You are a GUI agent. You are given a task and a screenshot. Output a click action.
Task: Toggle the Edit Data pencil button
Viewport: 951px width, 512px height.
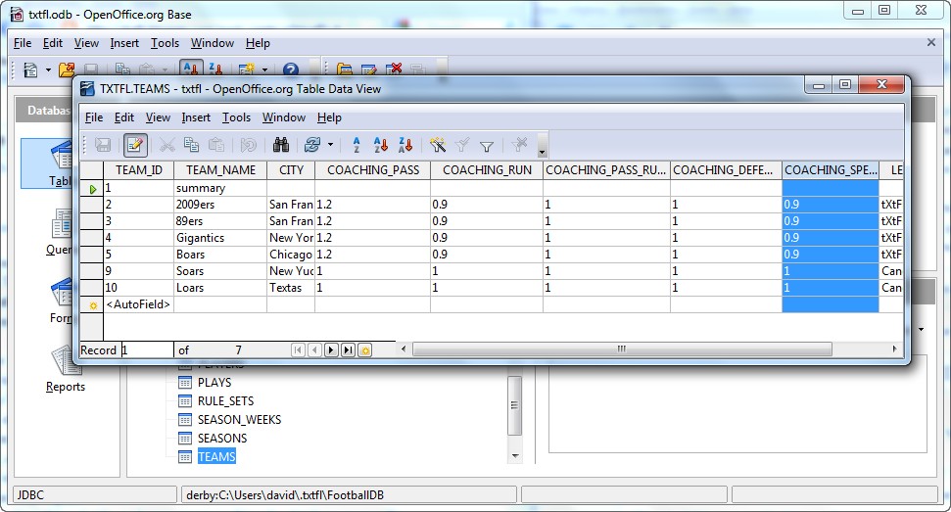[135, 145]
